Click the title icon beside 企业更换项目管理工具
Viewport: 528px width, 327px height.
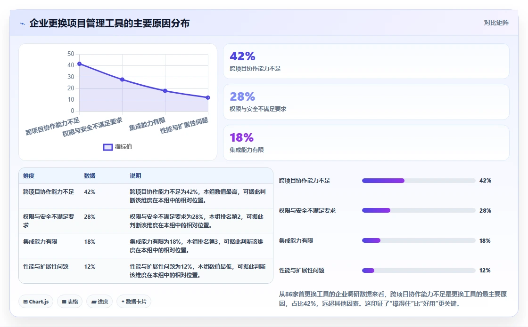pyautogui.click(x=23, y=24)
